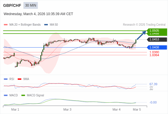This screenshot has width=168, height=114.
Task: Click the Mar 5 date axis label
Action: pos(137,110)
